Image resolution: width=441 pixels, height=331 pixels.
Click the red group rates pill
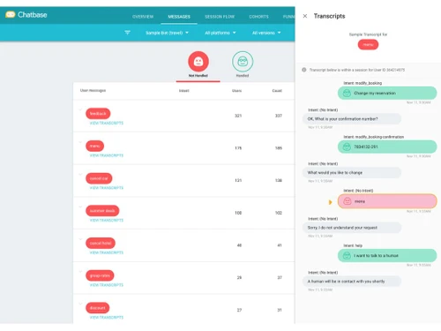[100, 275]
